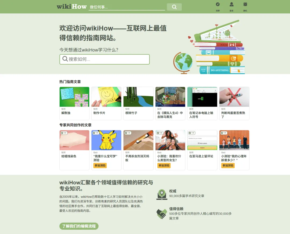290x234 pixels.
Task: Click the 随机 label in the header
Action: point(245,10)
